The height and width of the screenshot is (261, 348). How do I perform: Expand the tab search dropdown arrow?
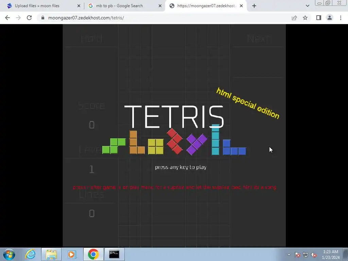tap(307, 6)
